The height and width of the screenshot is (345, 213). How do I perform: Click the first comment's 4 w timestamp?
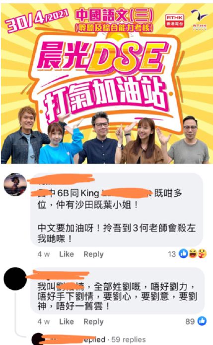coord(43,254)
